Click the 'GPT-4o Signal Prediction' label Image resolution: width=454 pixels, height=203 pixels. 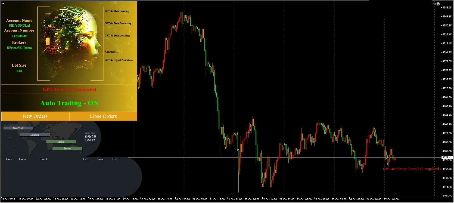(x=119, y=60)
